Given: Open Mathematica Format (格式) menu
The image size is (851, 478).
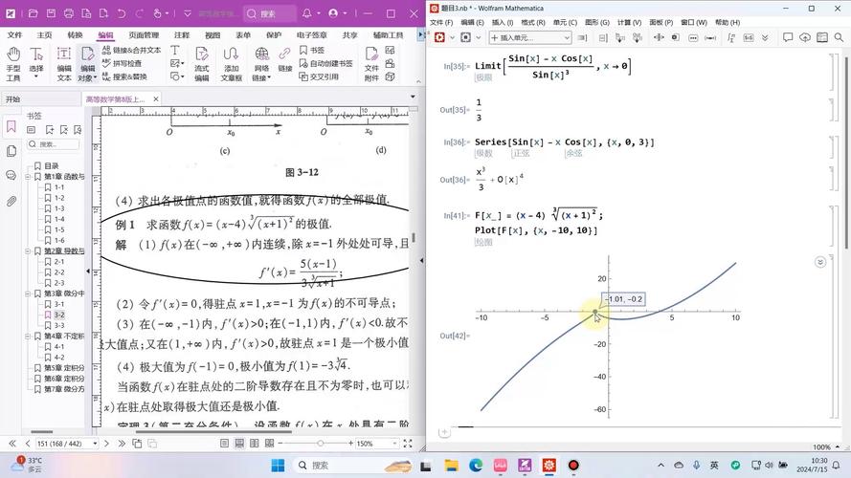Looking at the screenshot, I should [x=532, y=22].
